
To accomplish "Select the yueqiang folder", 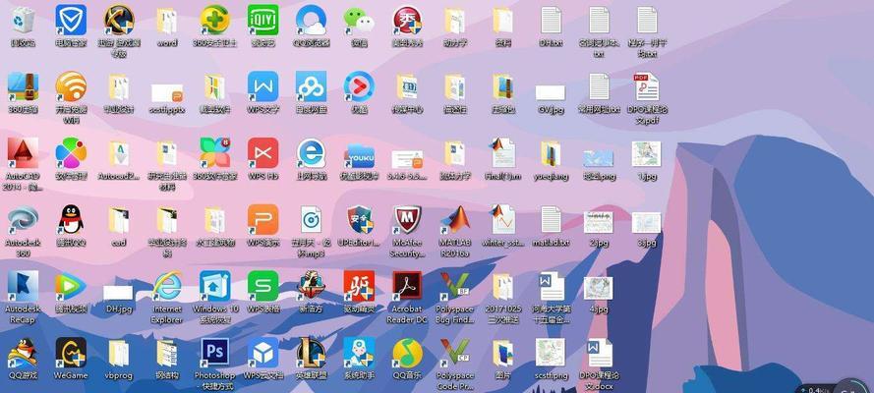I will point(551,153).
